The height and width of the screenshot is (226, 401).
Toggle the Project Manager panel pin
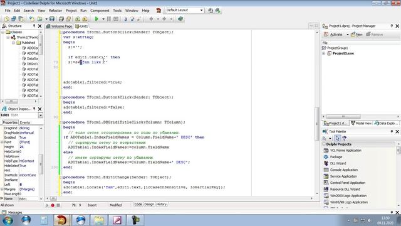tap(392, 26)
